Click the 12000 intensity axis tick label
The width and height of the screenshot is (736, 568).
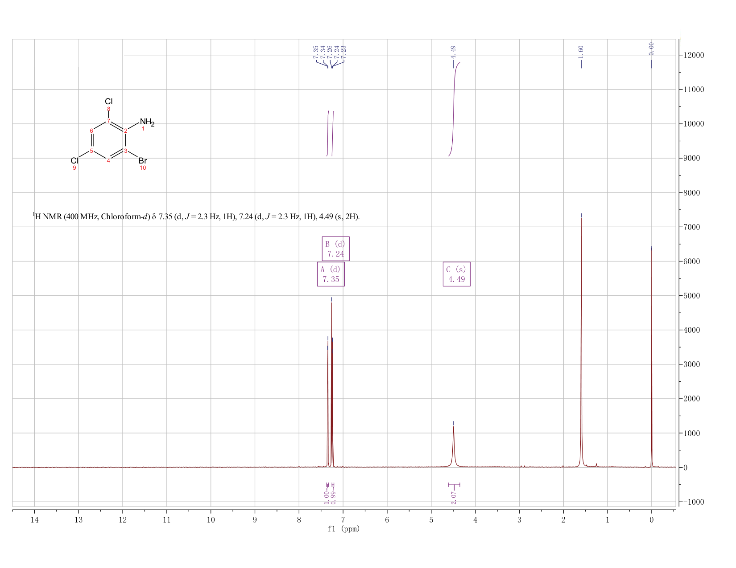[x=693, y=55]
